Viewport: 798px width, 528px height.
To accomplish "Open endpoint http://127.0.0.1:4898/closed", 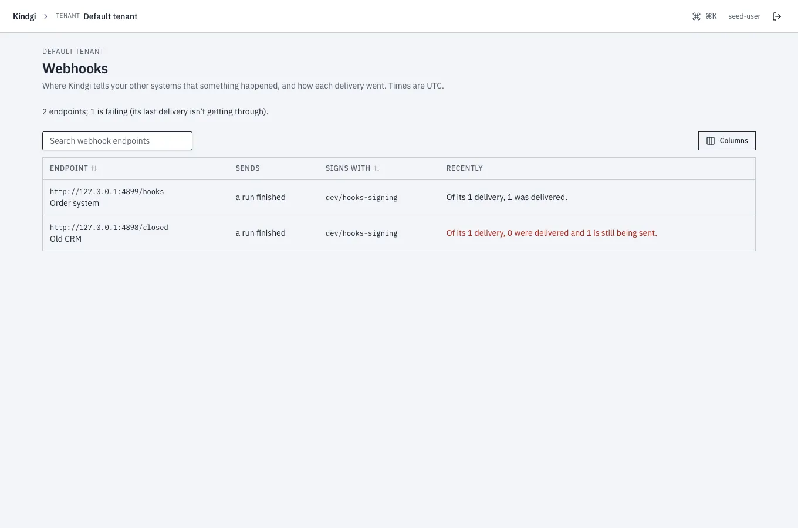I will click(x=109, y=228).
